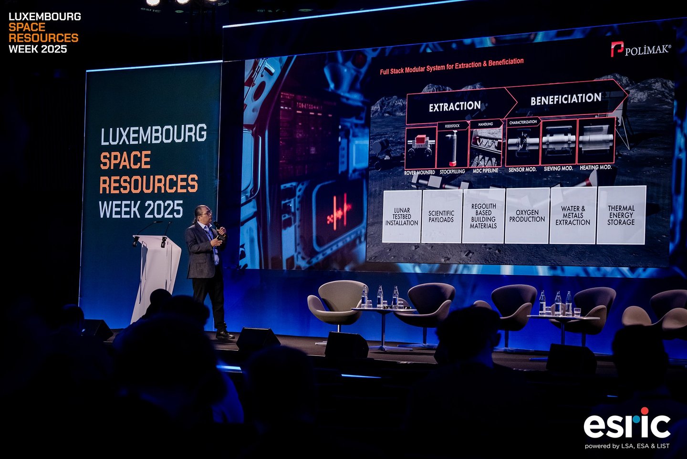Switch to the Oxygen Production panel
The height and width of the screenshot is (459, 687).
[527, 216]
